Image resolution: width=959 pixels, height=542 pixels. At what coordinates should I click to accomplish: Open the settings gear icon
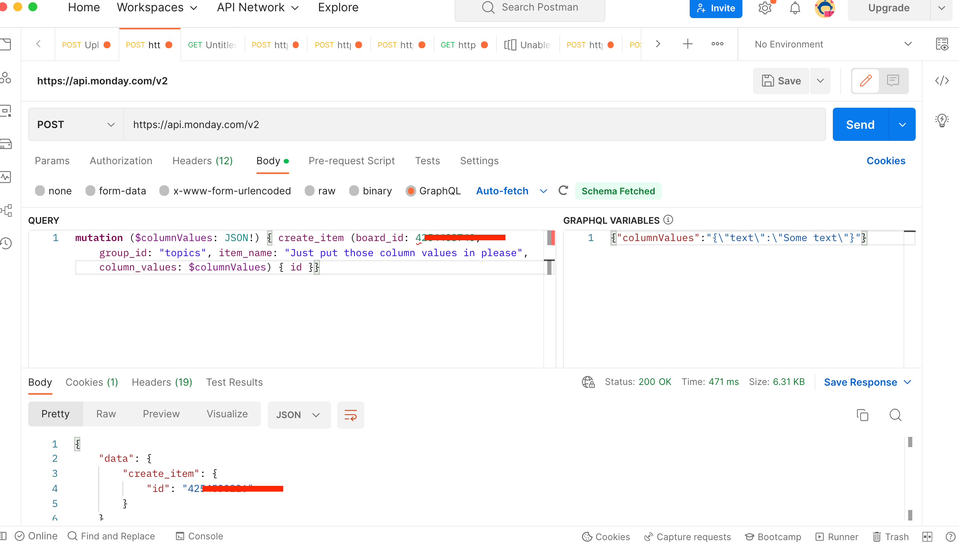coord(765,8)
